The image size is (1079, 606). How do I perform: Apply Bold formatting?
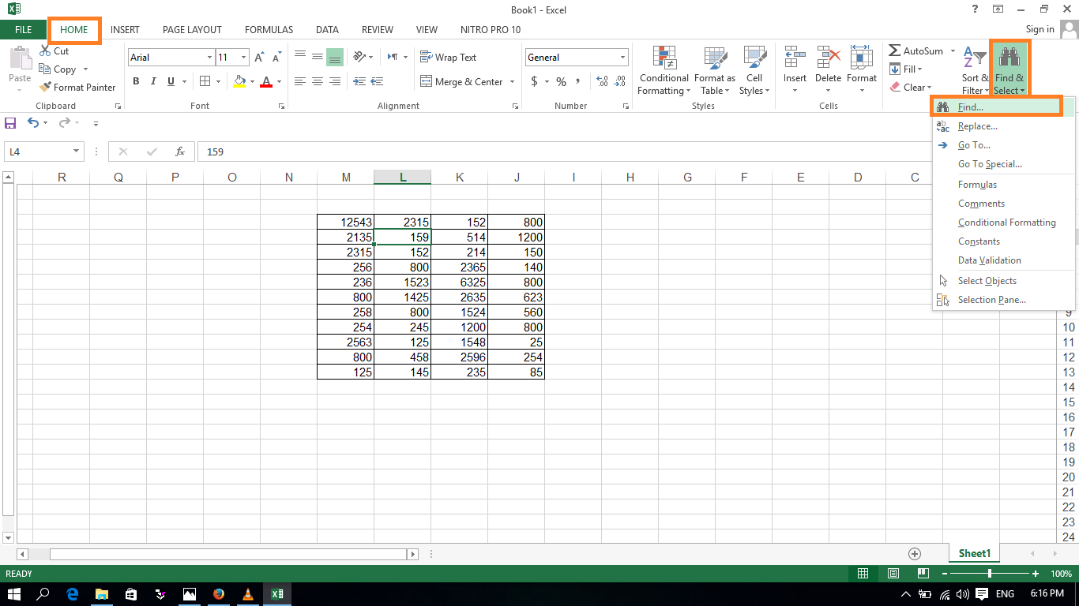pyautogui.click(x=136, y=81)
